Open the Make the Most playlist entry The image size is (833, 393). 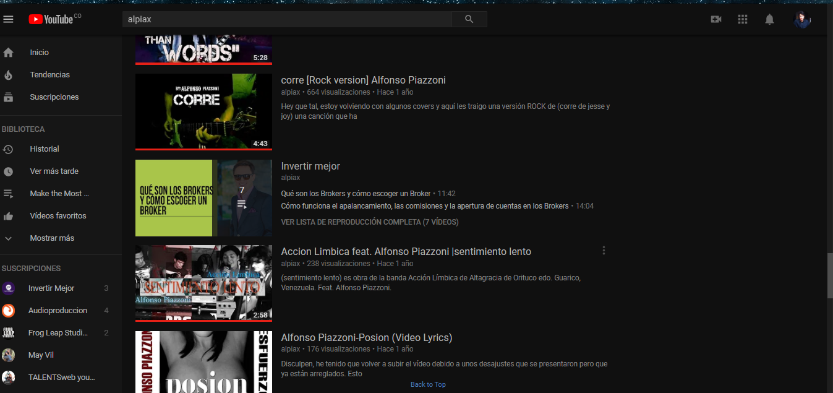click(x=61, y=194)
